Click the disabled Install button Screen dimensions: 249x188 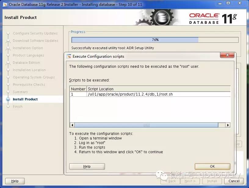point(212,181)
